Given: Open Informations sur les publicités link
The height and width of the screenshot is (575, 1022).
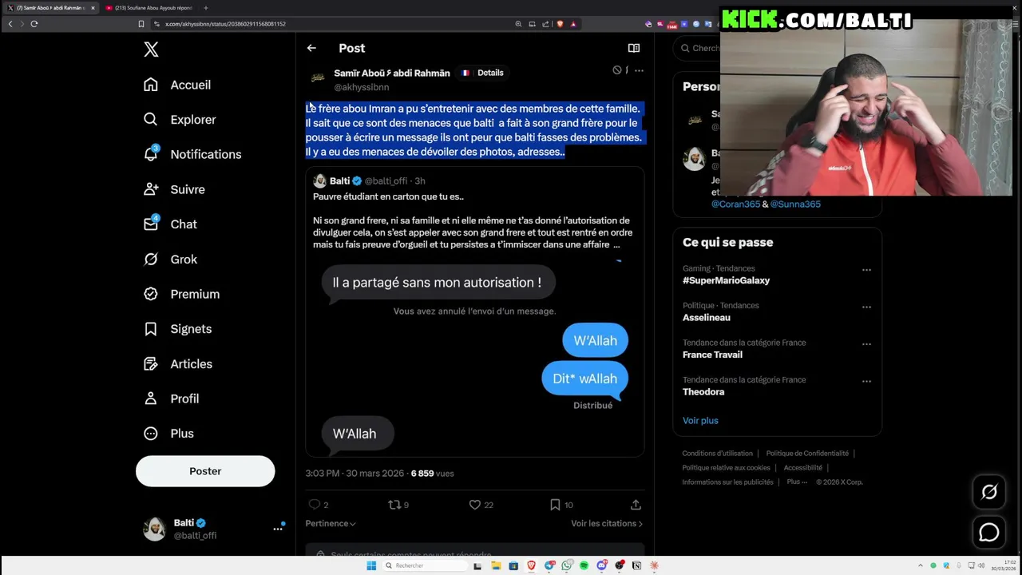Looking at the screenshot, I should (x=727, y=482).
